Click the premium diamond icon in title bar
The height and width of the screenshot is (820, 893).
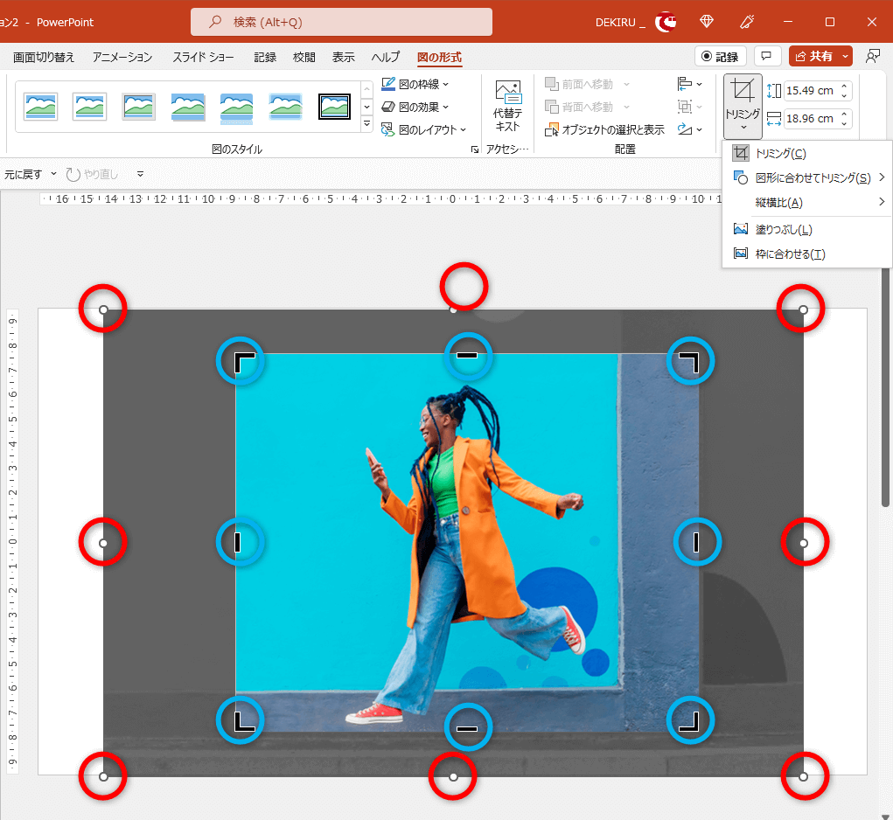point(707,22)
